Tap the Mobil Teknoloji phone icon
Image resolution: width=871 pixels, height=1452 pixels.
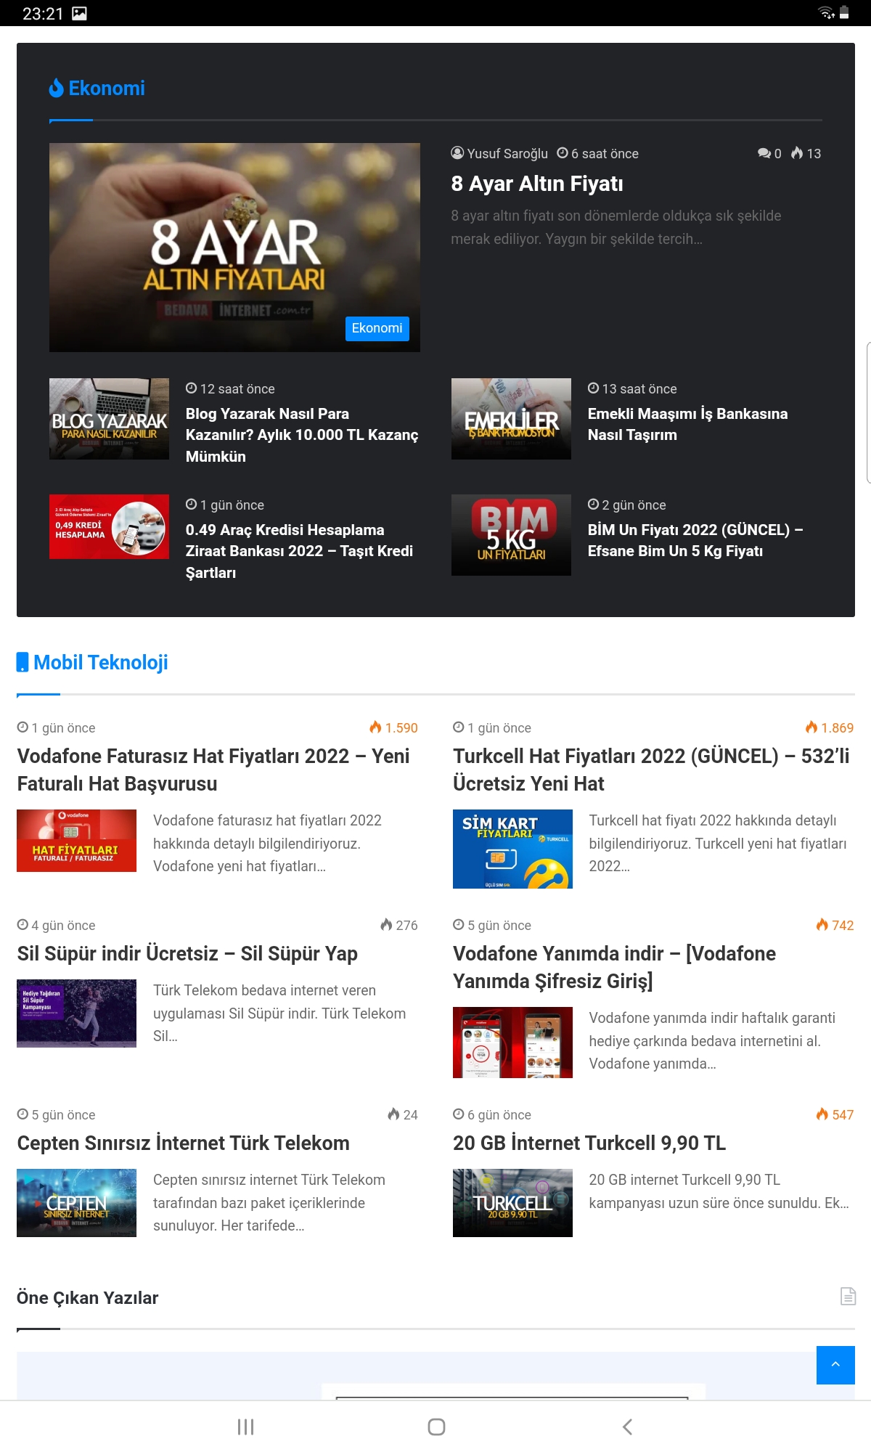pos(23,662)
